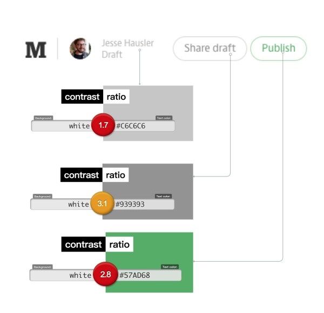
Task: Click the black contrast label above #C6C6C6
Action: tap(82, 97)
